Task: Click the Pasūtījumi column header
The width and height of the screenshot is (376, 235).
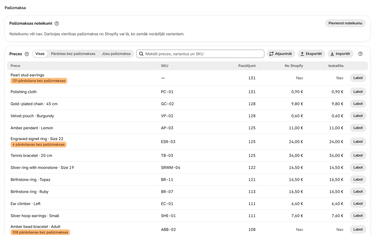Action: tap(247, 66)
